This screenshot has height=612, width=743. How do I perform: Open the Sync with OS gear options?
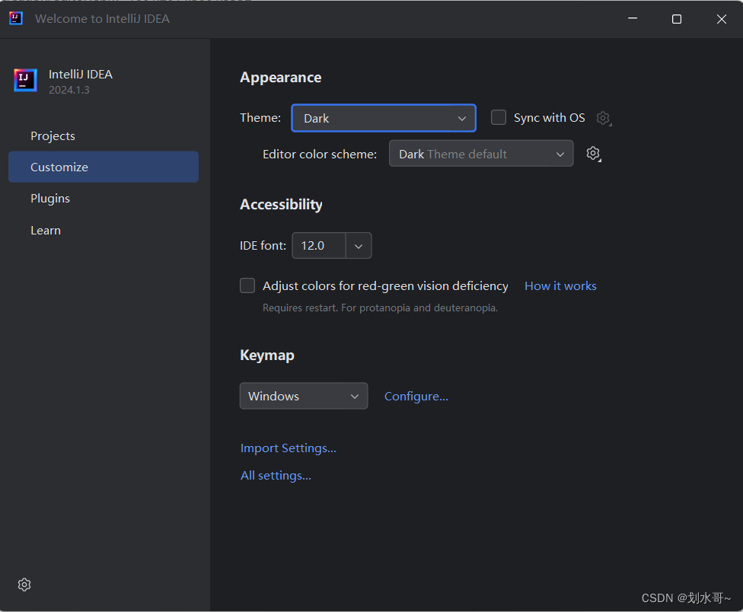click(603, 118)
